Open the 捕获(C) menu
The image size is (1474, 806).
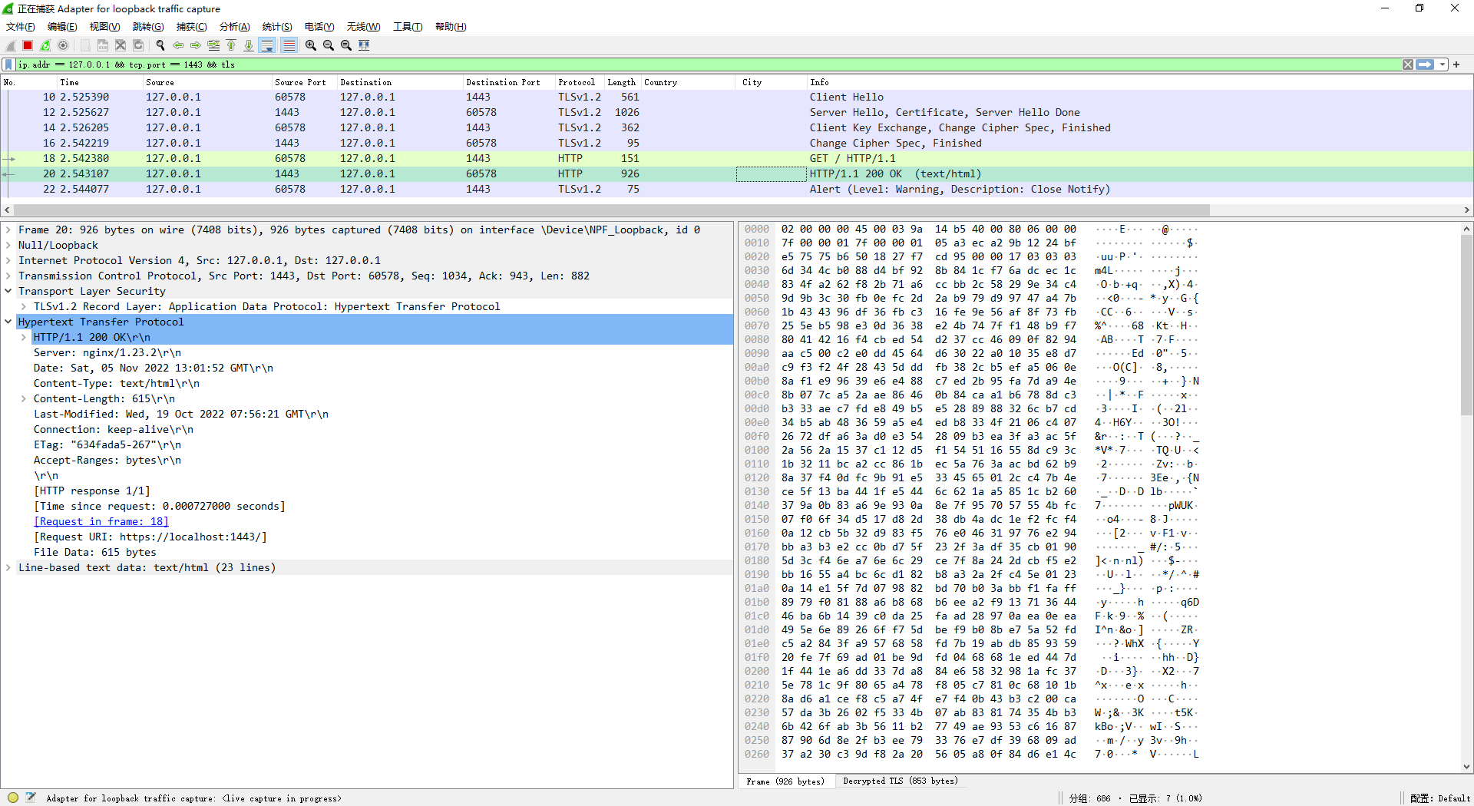(191, 26)
